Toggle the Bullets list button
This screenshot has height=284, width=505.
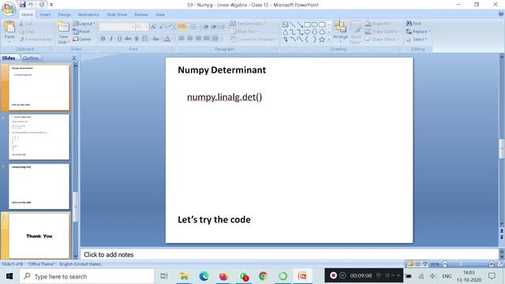(x=182, y=27)
